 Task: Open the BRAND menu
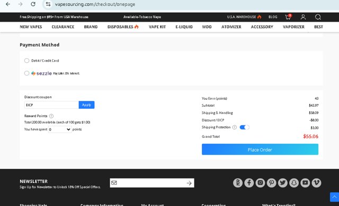tap(91, 27)
